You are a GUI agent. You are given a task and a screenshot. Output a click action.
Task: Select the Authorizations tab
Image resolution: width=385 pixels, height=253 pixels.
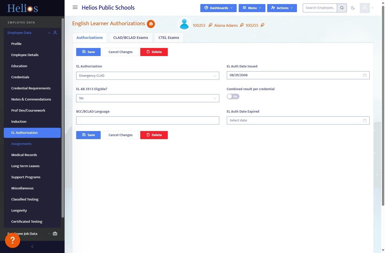tap(90, 38)
